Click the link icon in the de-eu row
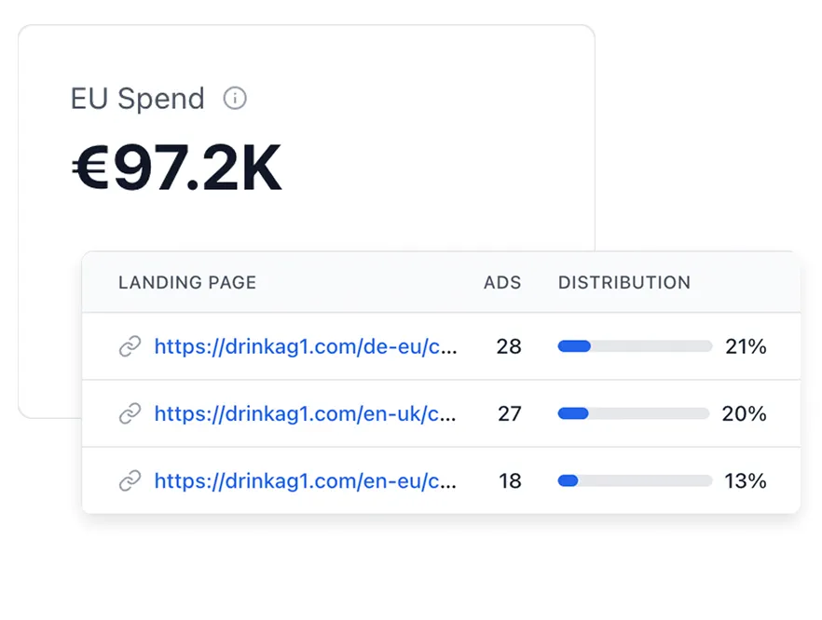Image resolution: width=822 pixels, height=620 pixels. (130, 346)
